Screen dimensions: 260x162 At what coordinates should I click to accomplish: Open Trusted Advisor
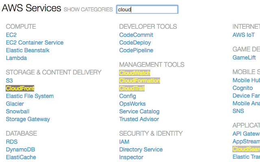139,119
